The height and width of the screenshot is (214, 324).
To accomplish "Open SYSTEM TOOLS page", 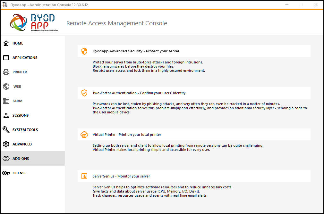I will click(x=33, y=130).
